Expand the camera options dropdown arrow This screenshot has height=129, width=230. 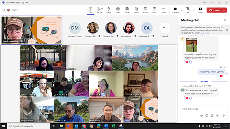pos(181,10)
